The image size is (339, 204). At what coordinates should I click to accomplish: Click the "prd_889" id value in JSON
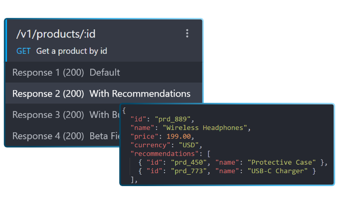pos(174,119)
